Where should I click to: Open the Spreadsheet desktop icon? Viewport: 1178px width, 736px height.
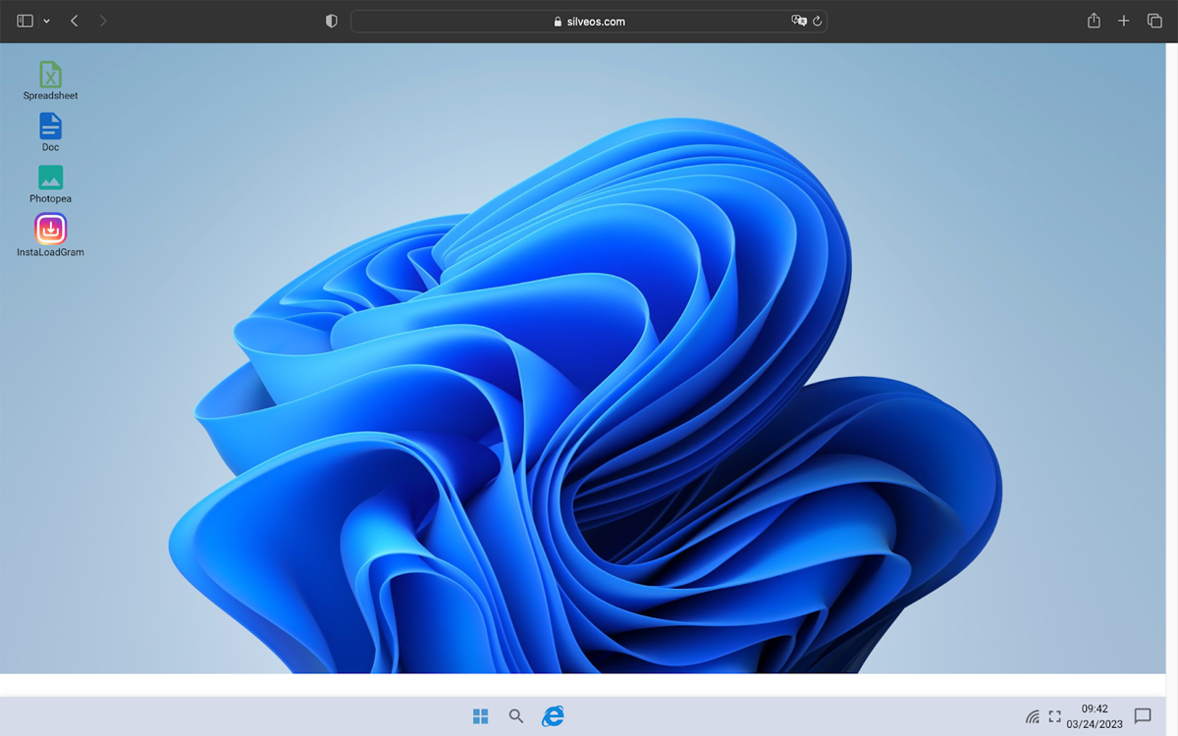[x=50, y=80]
